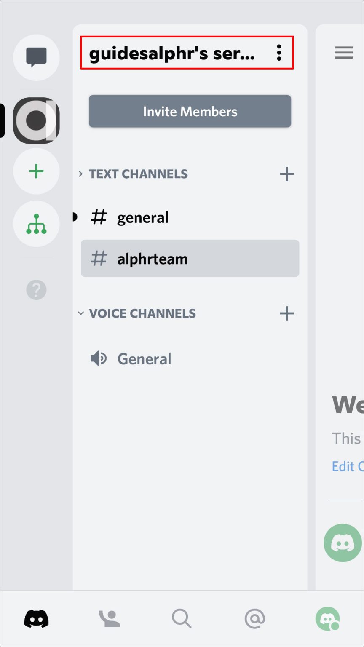The height and width of the screenshot is (647, 364).
Task: Open search with the magnifying glass icon
Action: click(182, 618)
